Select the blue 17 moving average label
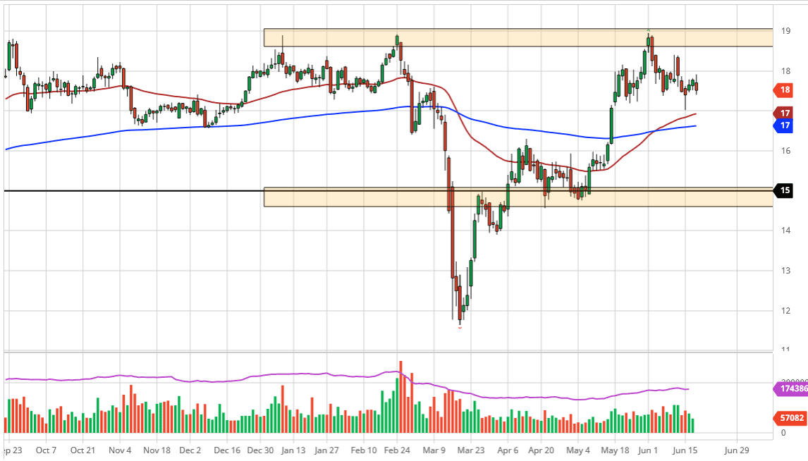 785,125
